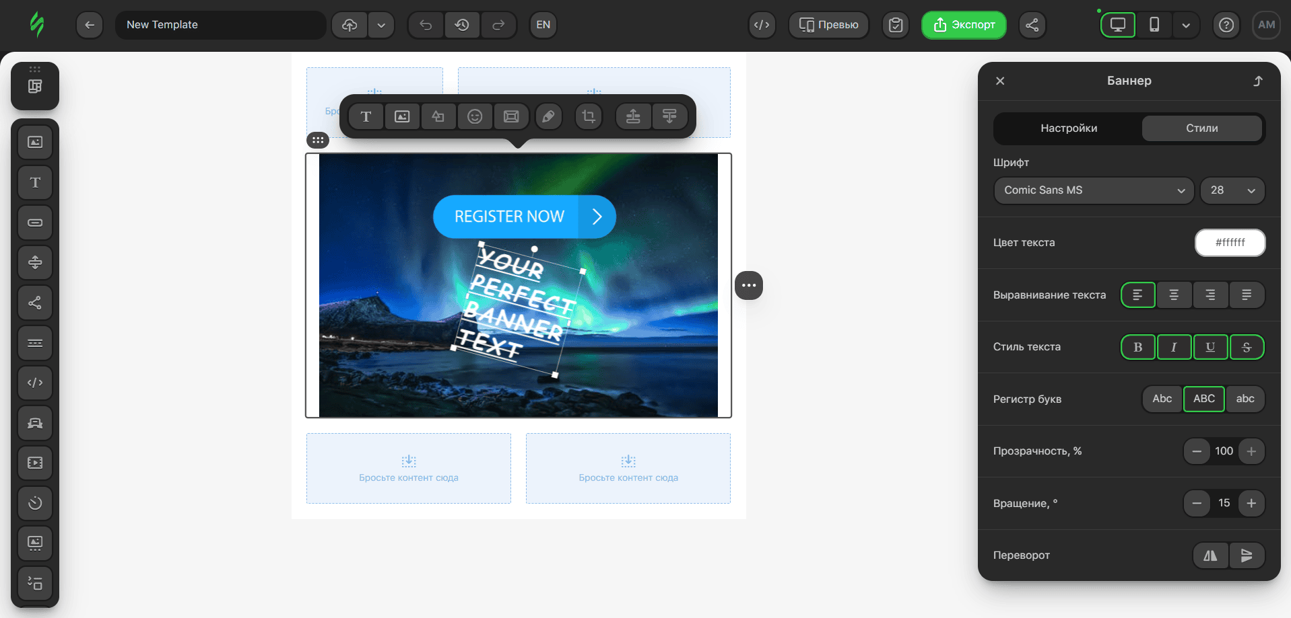1291x618 pixels.
Task: Click the code editor icon in top bar
Action: [762, 25]
